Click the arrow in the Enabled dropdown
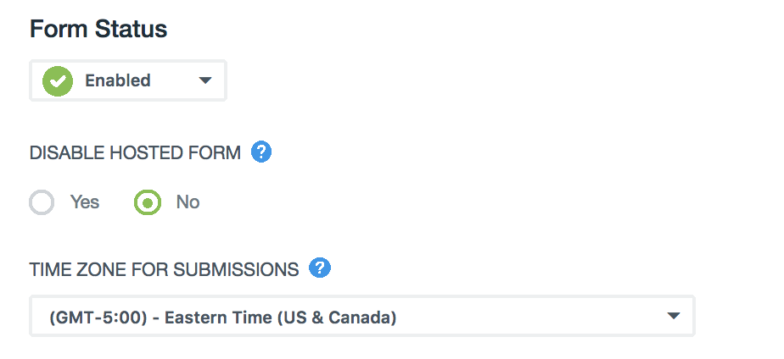Image resolution: width=784 pixels, height=359 pixels. pyautogui.click(x=204, y=81)
